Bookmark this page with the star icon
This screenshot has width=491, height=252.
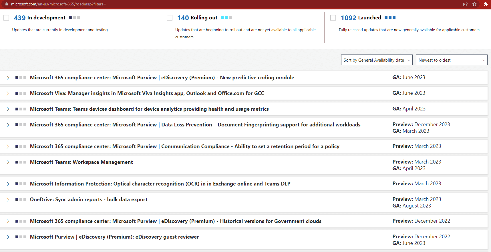[x=474, y=4]
